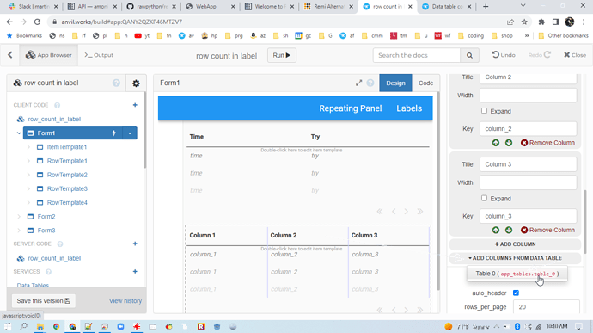
Task: Expand the RowTemplate2 node
Action: [28, 175]
